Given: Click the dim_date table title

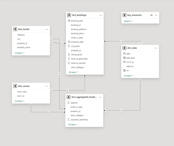Looking at the screenshot, I should pos(132,48).
